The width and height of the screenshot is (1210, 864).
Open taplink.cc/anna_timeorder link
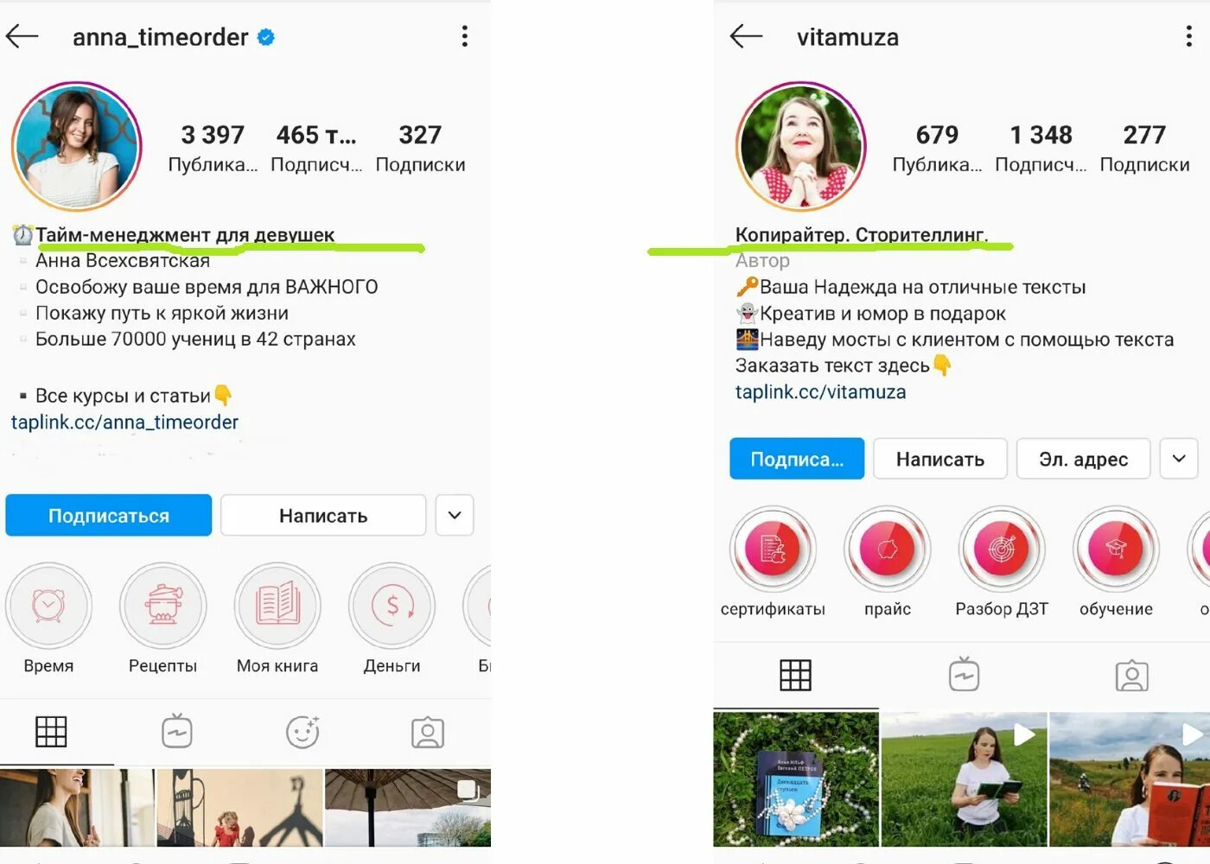(x=124, y=422)
